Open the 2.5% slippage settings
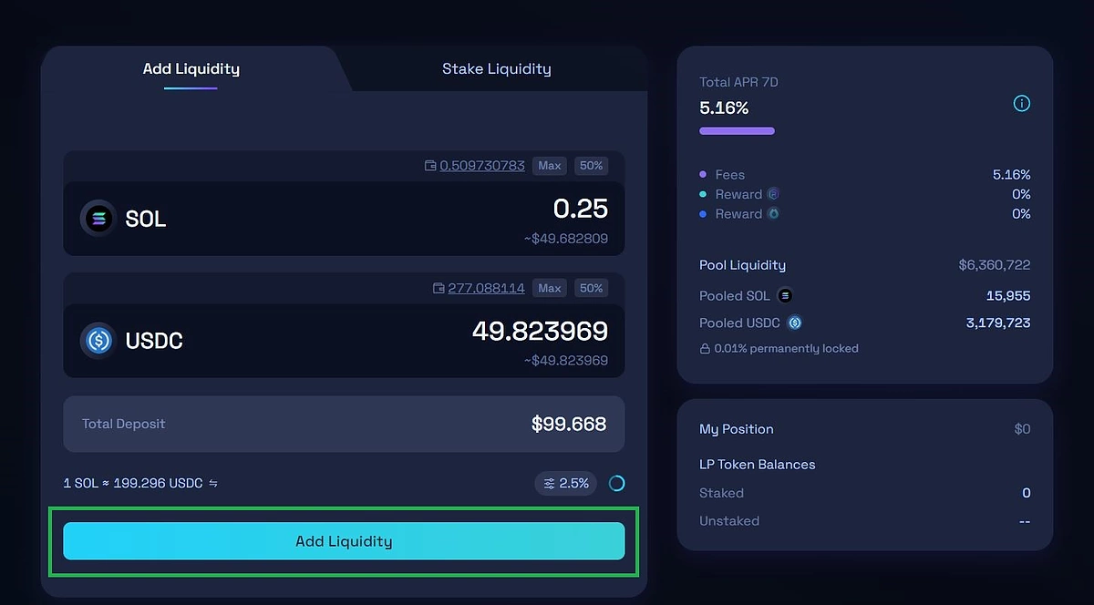The image size is (1094, 605). (x=566, y=483)
